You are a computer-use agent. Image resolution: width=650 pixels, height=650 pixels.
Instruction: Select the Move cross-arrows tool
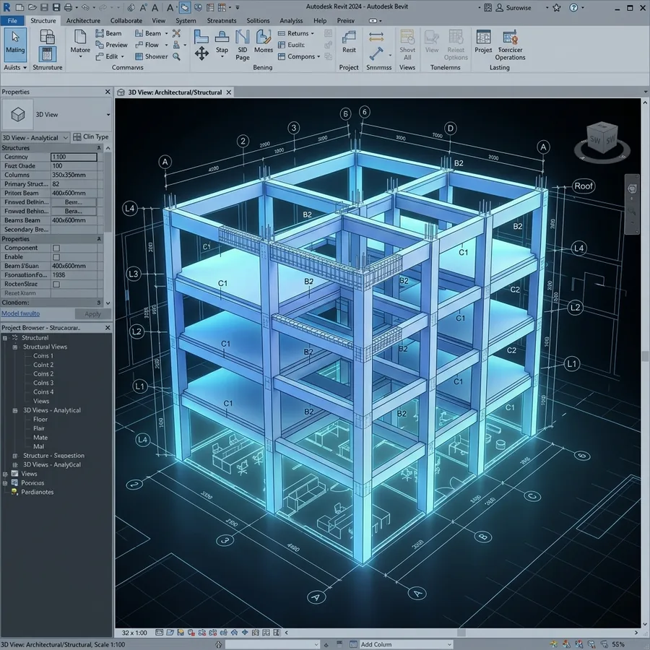point(201,53)
